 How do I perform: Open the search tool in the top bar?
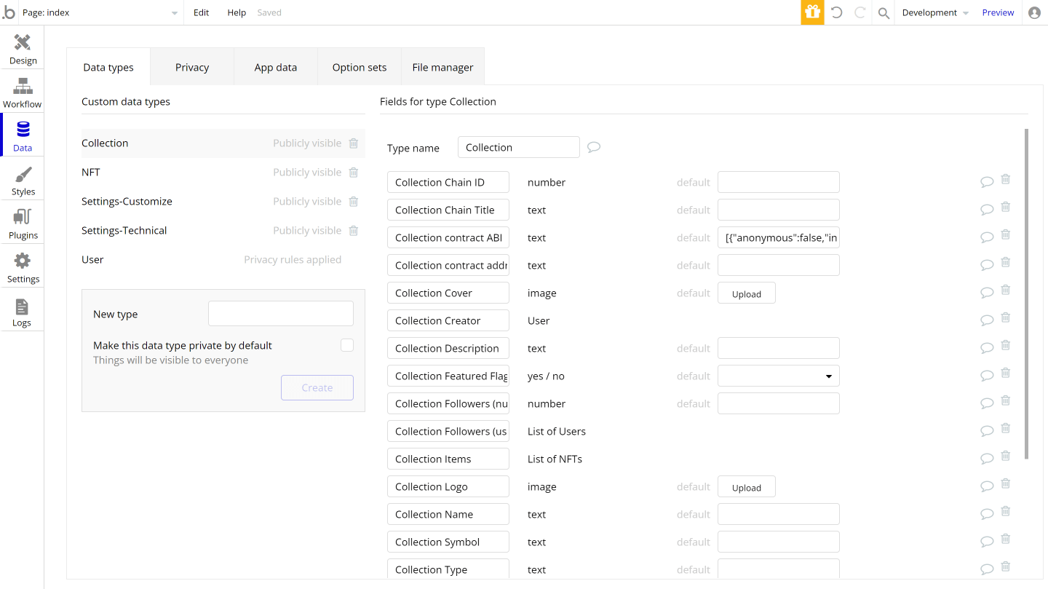883,12
